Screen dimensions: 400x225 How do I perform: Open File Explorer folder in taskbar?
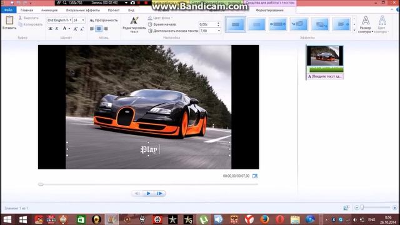(295, 219)
